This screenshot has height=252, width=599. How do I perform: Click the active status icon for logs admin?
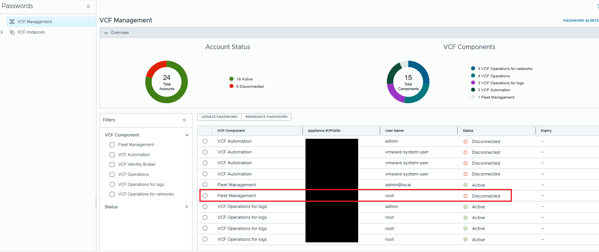[x=465, y=207]
